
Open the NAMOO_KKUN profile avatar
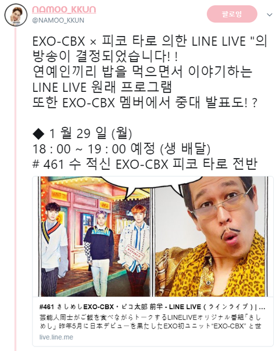(16, 15)
